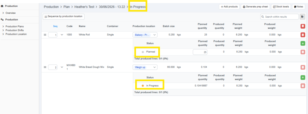The image size is (308, 114).
Task: Click the export icon next to search box
Action: (x=302, y=17)
